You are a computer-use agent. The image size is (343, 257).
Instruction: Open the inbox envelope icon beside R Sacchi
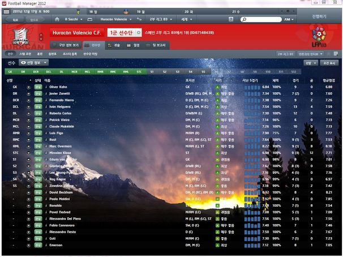coord(89,19)
